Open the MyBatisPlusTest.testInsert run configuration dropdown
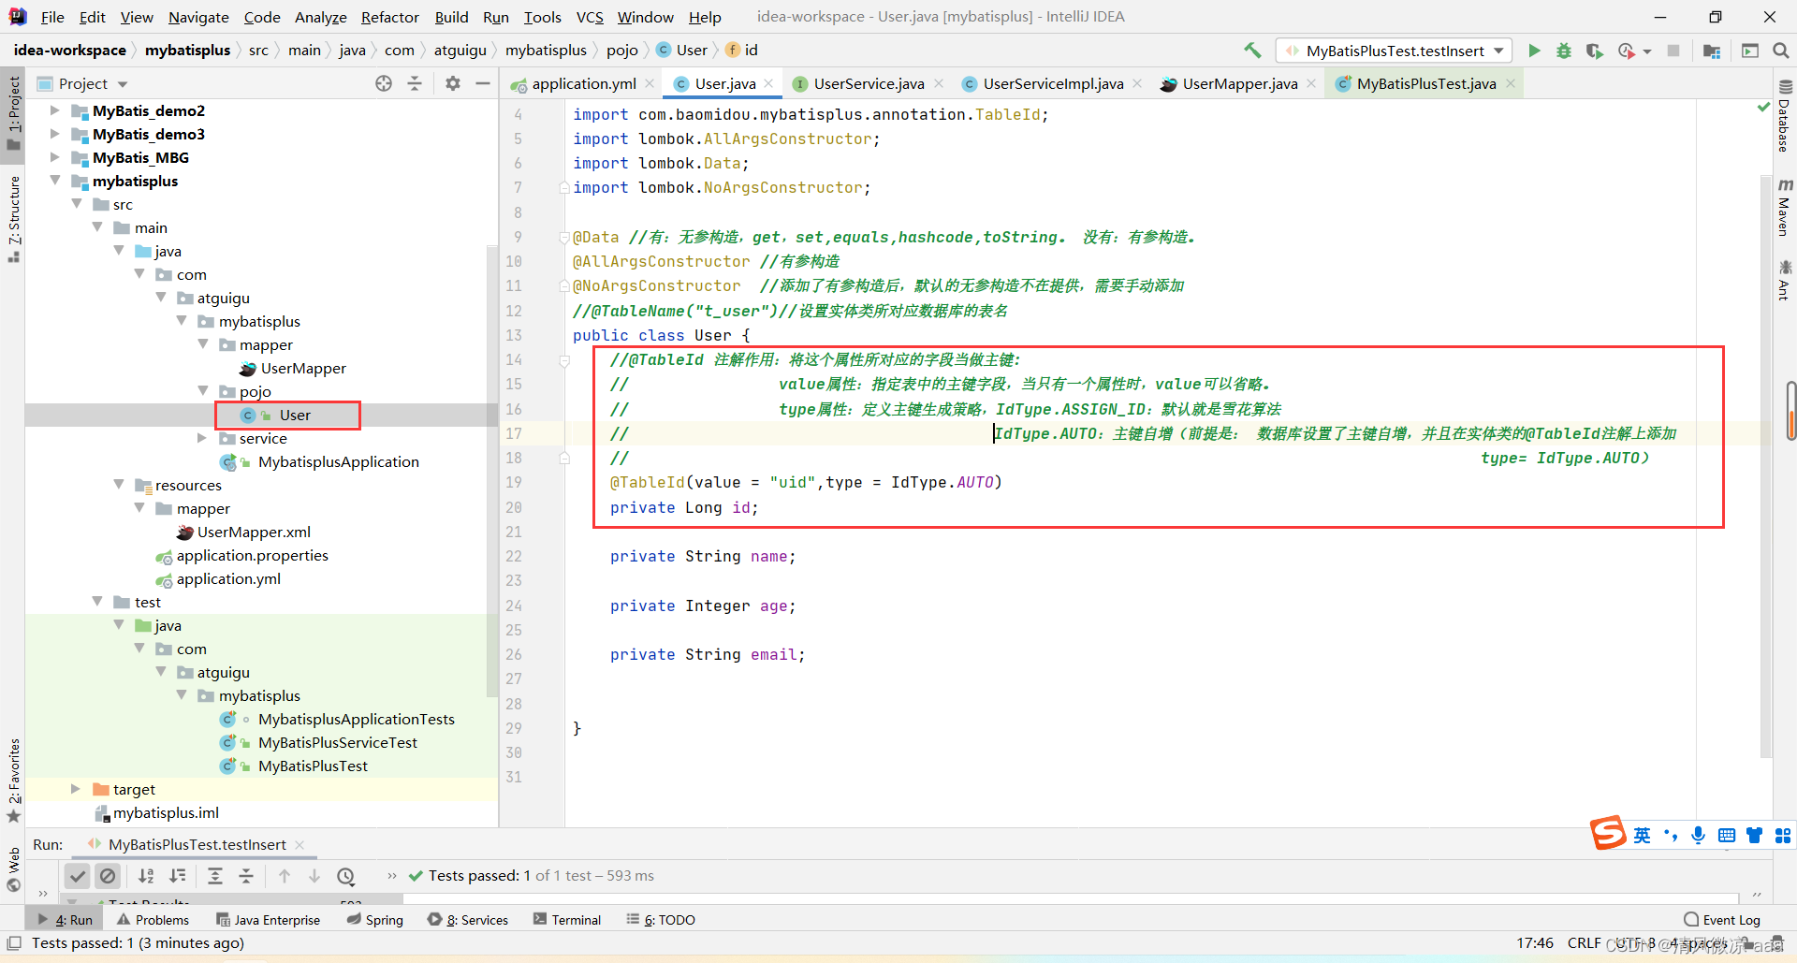This screenshot has height=963, width=1797. pyautogui.click(x=1395, y=51)
